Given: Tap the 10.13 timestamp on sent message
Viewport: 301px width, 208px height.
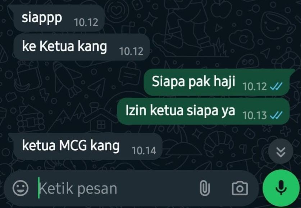Looking at the screenshot, I should (255, 115).
